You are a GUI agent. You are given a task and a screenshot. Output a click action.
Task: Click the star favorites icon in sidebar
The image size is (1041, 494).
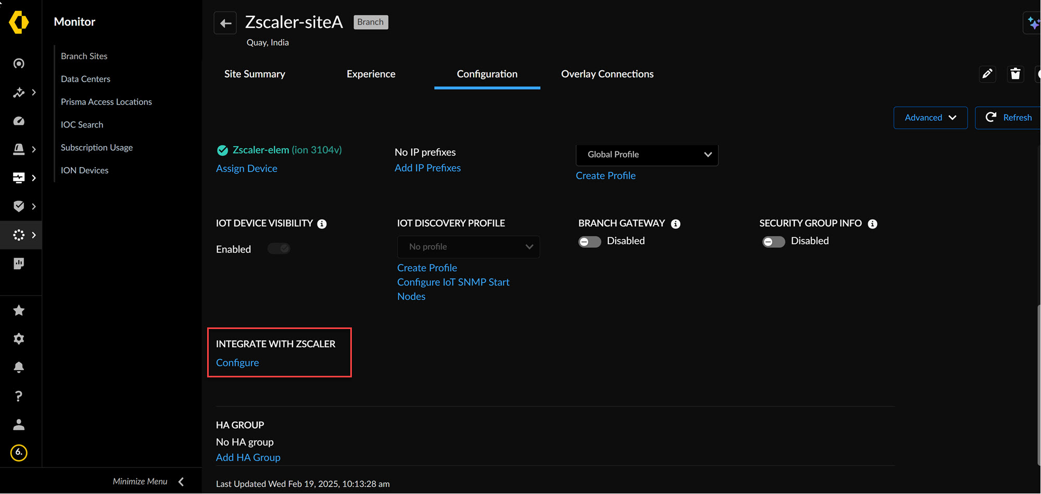click(x=19, y=311)
